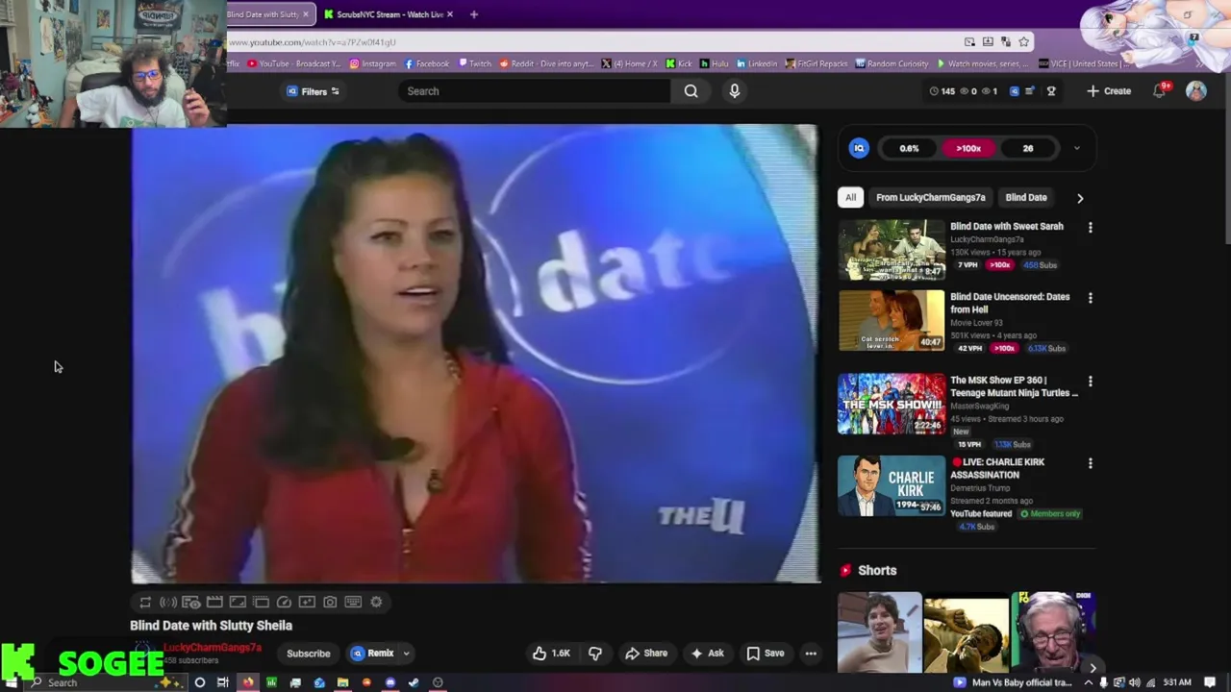Open the gear settings icon under video
Screen dimensions: 1231x692
tap(376, 602)
